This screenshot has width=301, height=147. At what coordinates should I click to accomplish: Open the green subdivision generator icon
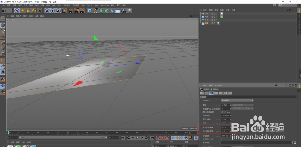coord(101,11)
